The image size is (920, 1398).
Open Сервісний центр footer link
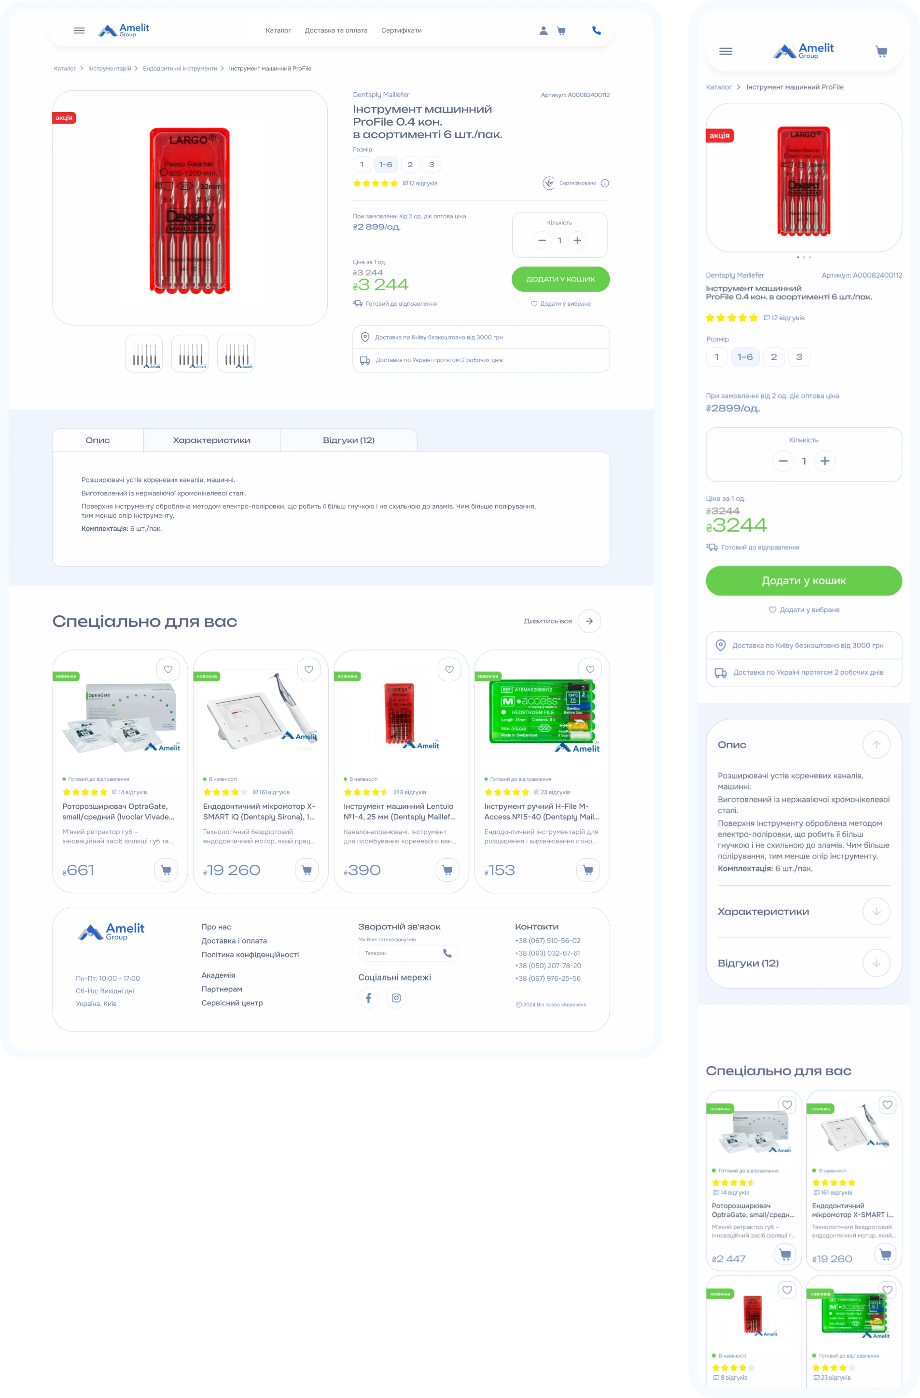pos(232,1003)
